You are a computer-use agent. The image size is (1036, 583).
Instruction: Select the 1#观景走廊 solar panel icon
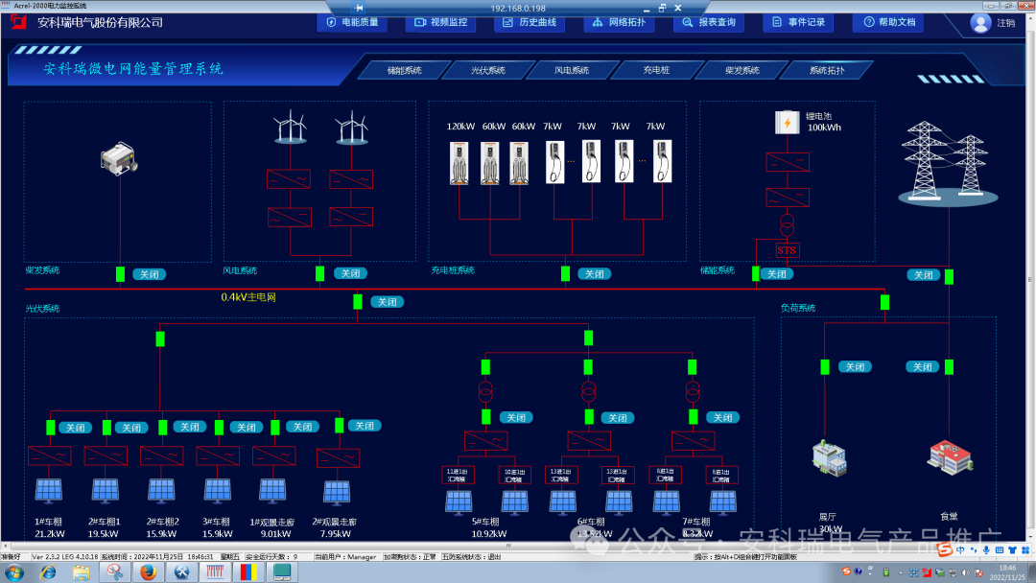click(272, 492)
